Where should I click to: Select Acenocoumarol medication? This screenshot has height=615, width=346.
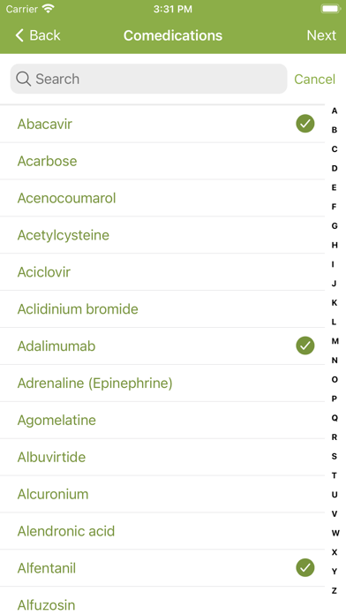click(x=162, y=198)
